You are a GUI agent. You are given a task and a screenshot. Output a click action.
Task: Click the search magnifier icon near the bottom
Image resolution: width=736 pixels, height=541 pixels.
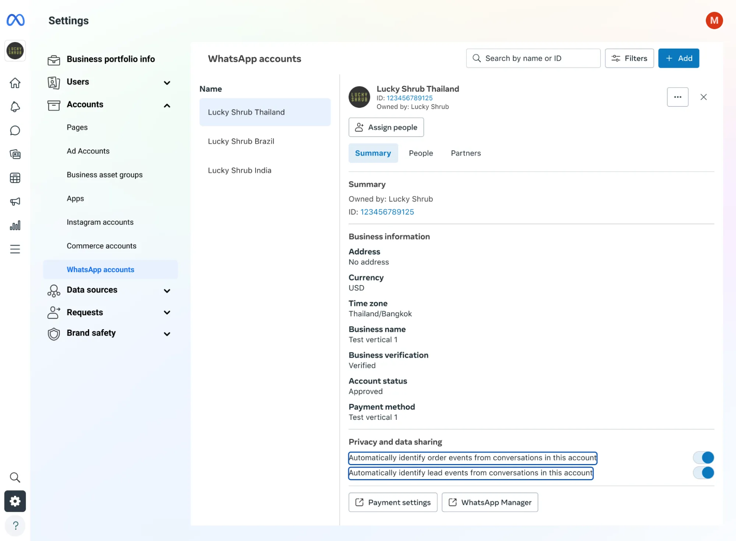point(15,477)
